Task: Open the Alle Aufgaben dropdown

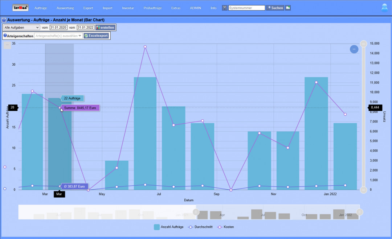Action: click(21, 28)
